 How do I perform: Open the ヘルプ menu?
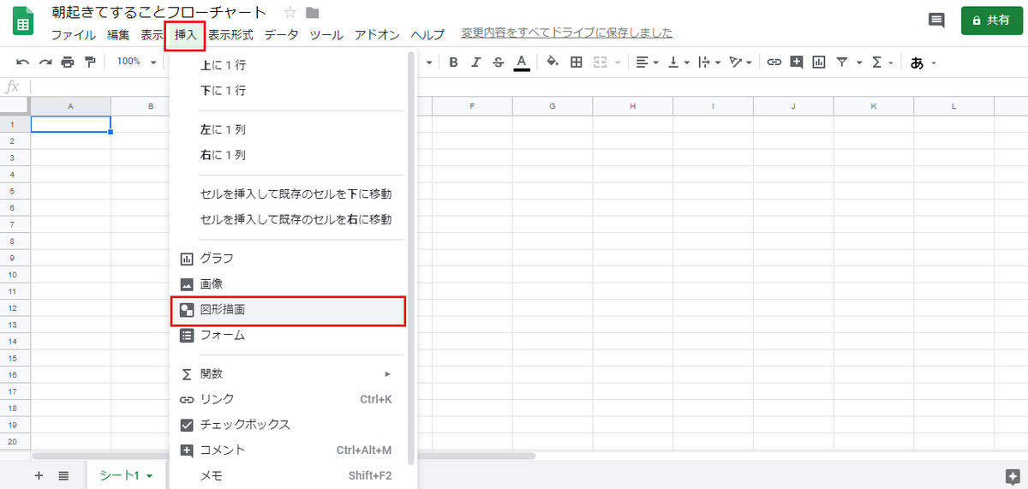pos(427,34)
